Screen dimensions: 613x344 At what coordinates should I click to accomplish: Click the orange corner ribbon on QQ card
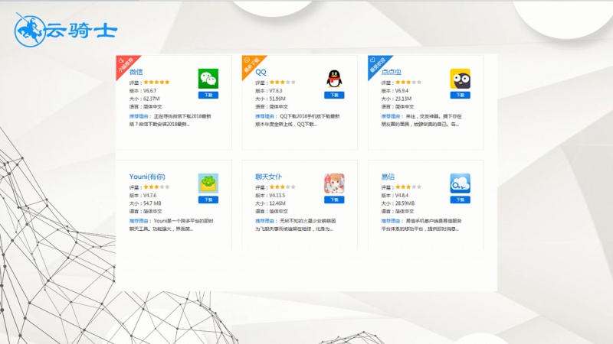pos(251,65)
